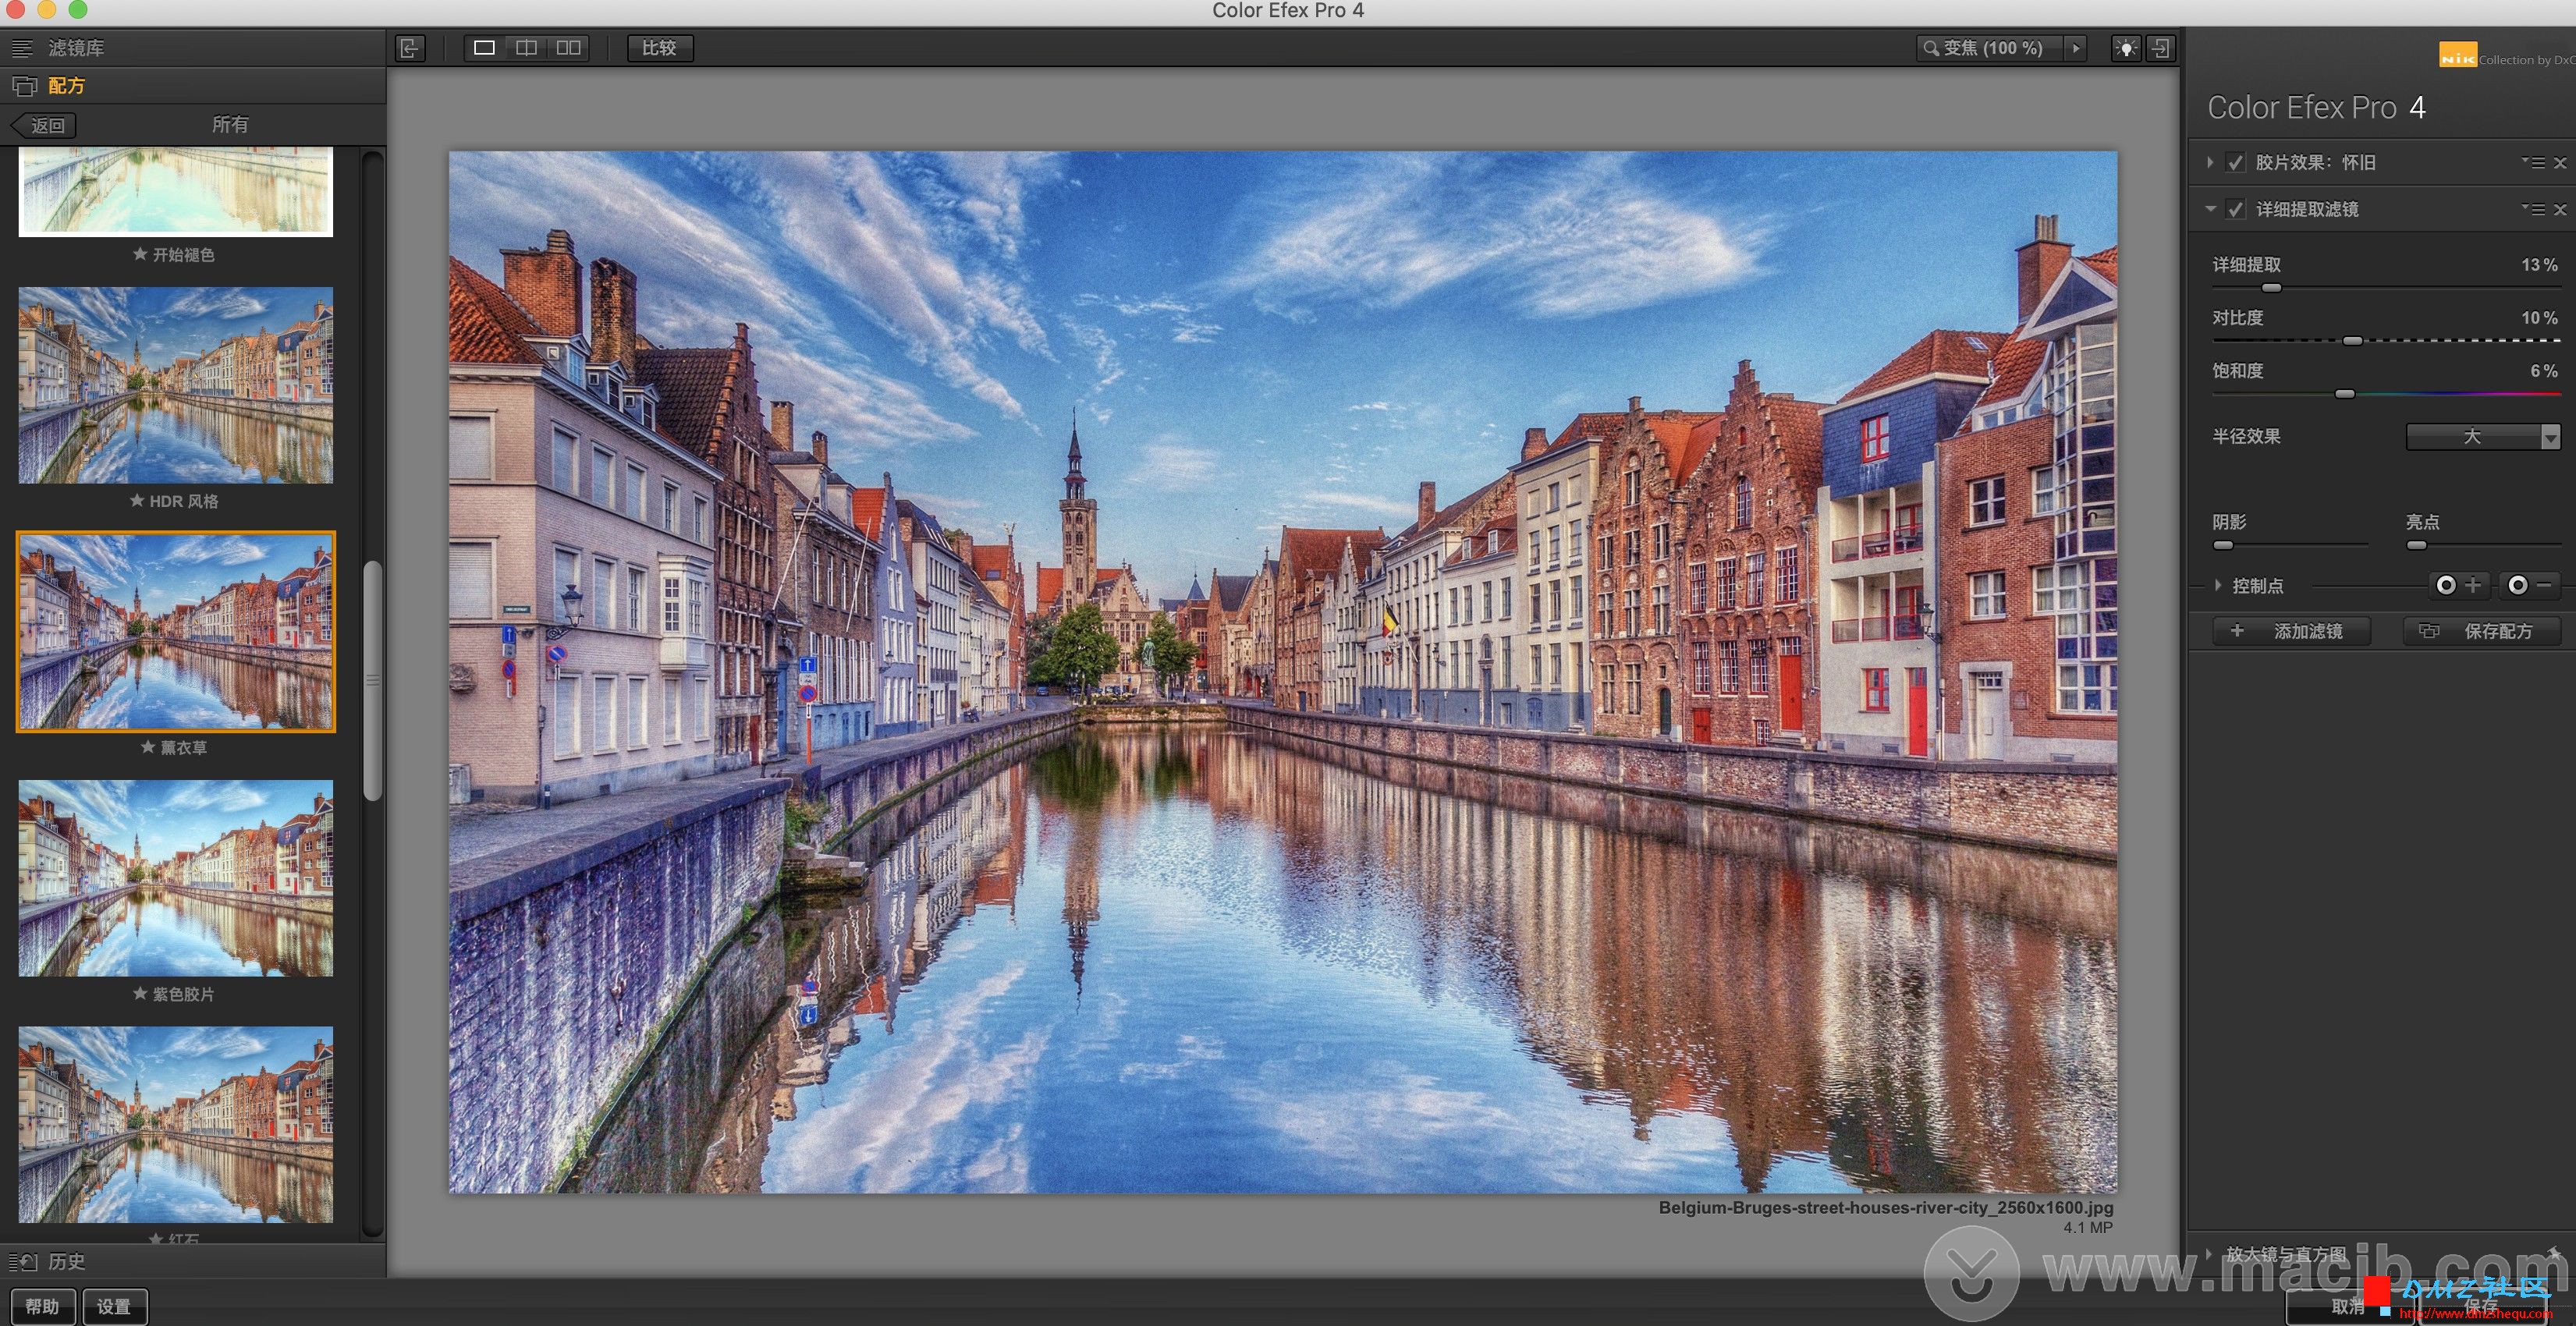This screenshot has height=1326, width=2576.
Task: Click the image file name label
Action: pyautogui.click(x=1885, y=1207)
